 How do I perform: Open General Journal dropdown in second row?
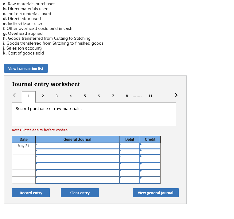77,152
